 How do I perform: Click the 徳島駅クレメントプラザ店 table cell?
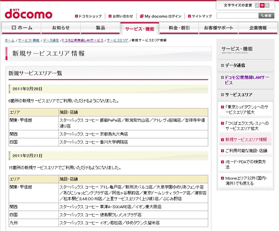click(133, 215)
